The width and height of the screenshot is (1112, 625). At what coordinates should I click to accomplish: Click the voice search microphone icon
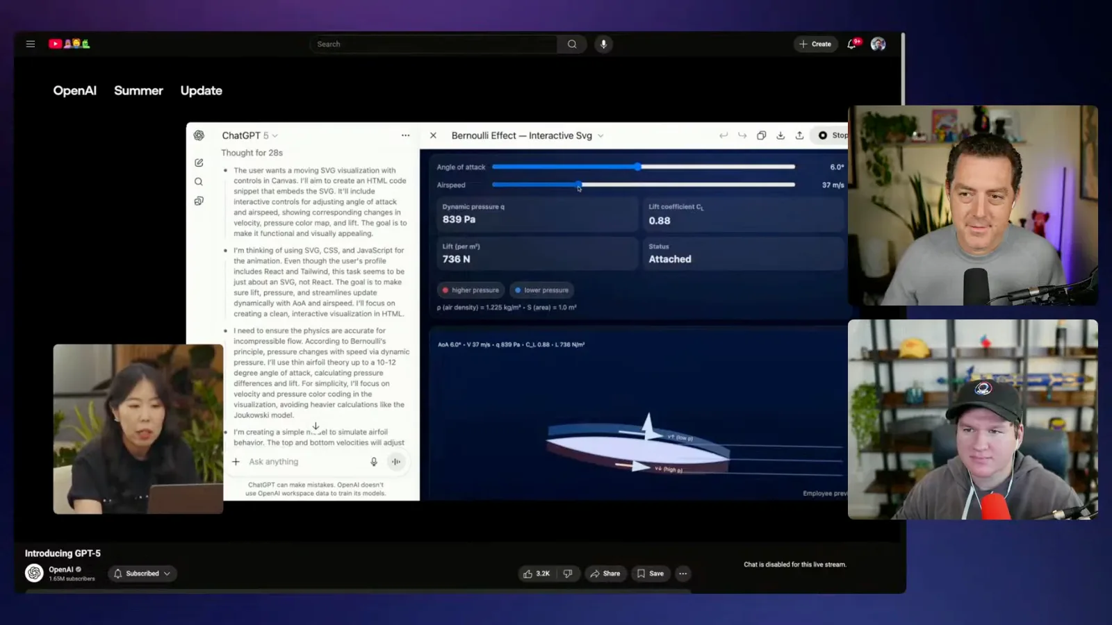(603, 44)
